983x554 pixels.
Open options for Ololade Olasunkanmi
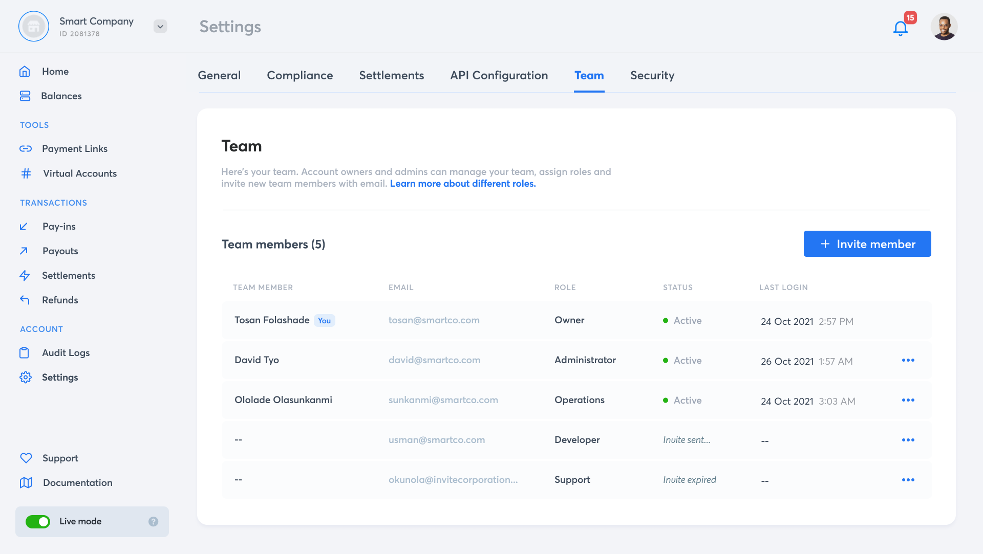click(x=908, y=401)
